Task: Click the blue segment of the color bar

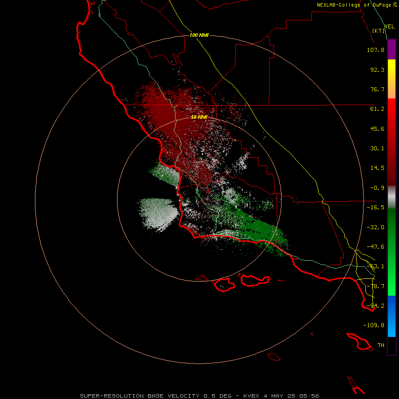Action: point(391,316)
